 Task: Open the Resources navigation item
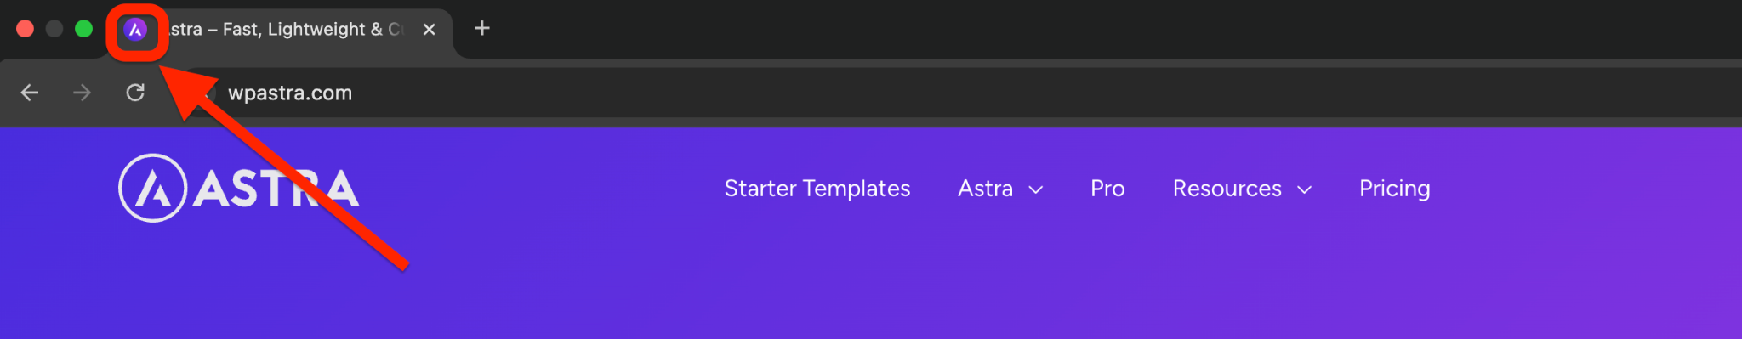click(1227, 189)
